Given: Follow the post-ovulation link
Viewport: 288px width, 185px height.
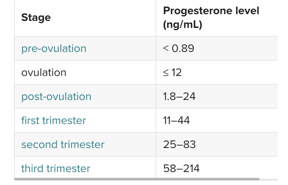Looking at the screenshot, I should pyautogui.click(x=56, y=97).
